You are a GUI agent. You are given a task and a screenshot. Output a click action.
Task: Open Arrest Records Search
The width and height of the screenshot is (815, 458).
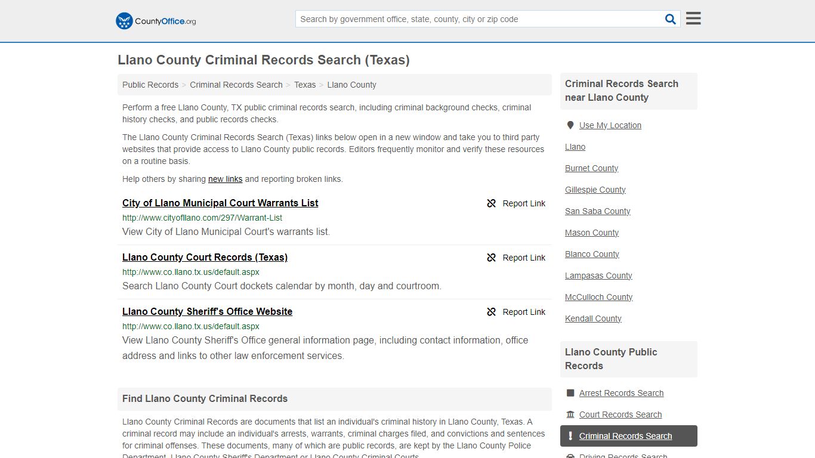pyautogui.click(x=621, y=393)
